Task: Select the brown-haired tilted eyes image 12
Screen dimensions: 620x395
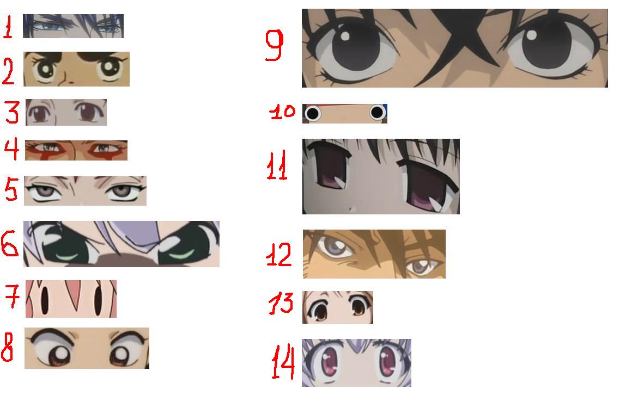Action: click(374, 254)
